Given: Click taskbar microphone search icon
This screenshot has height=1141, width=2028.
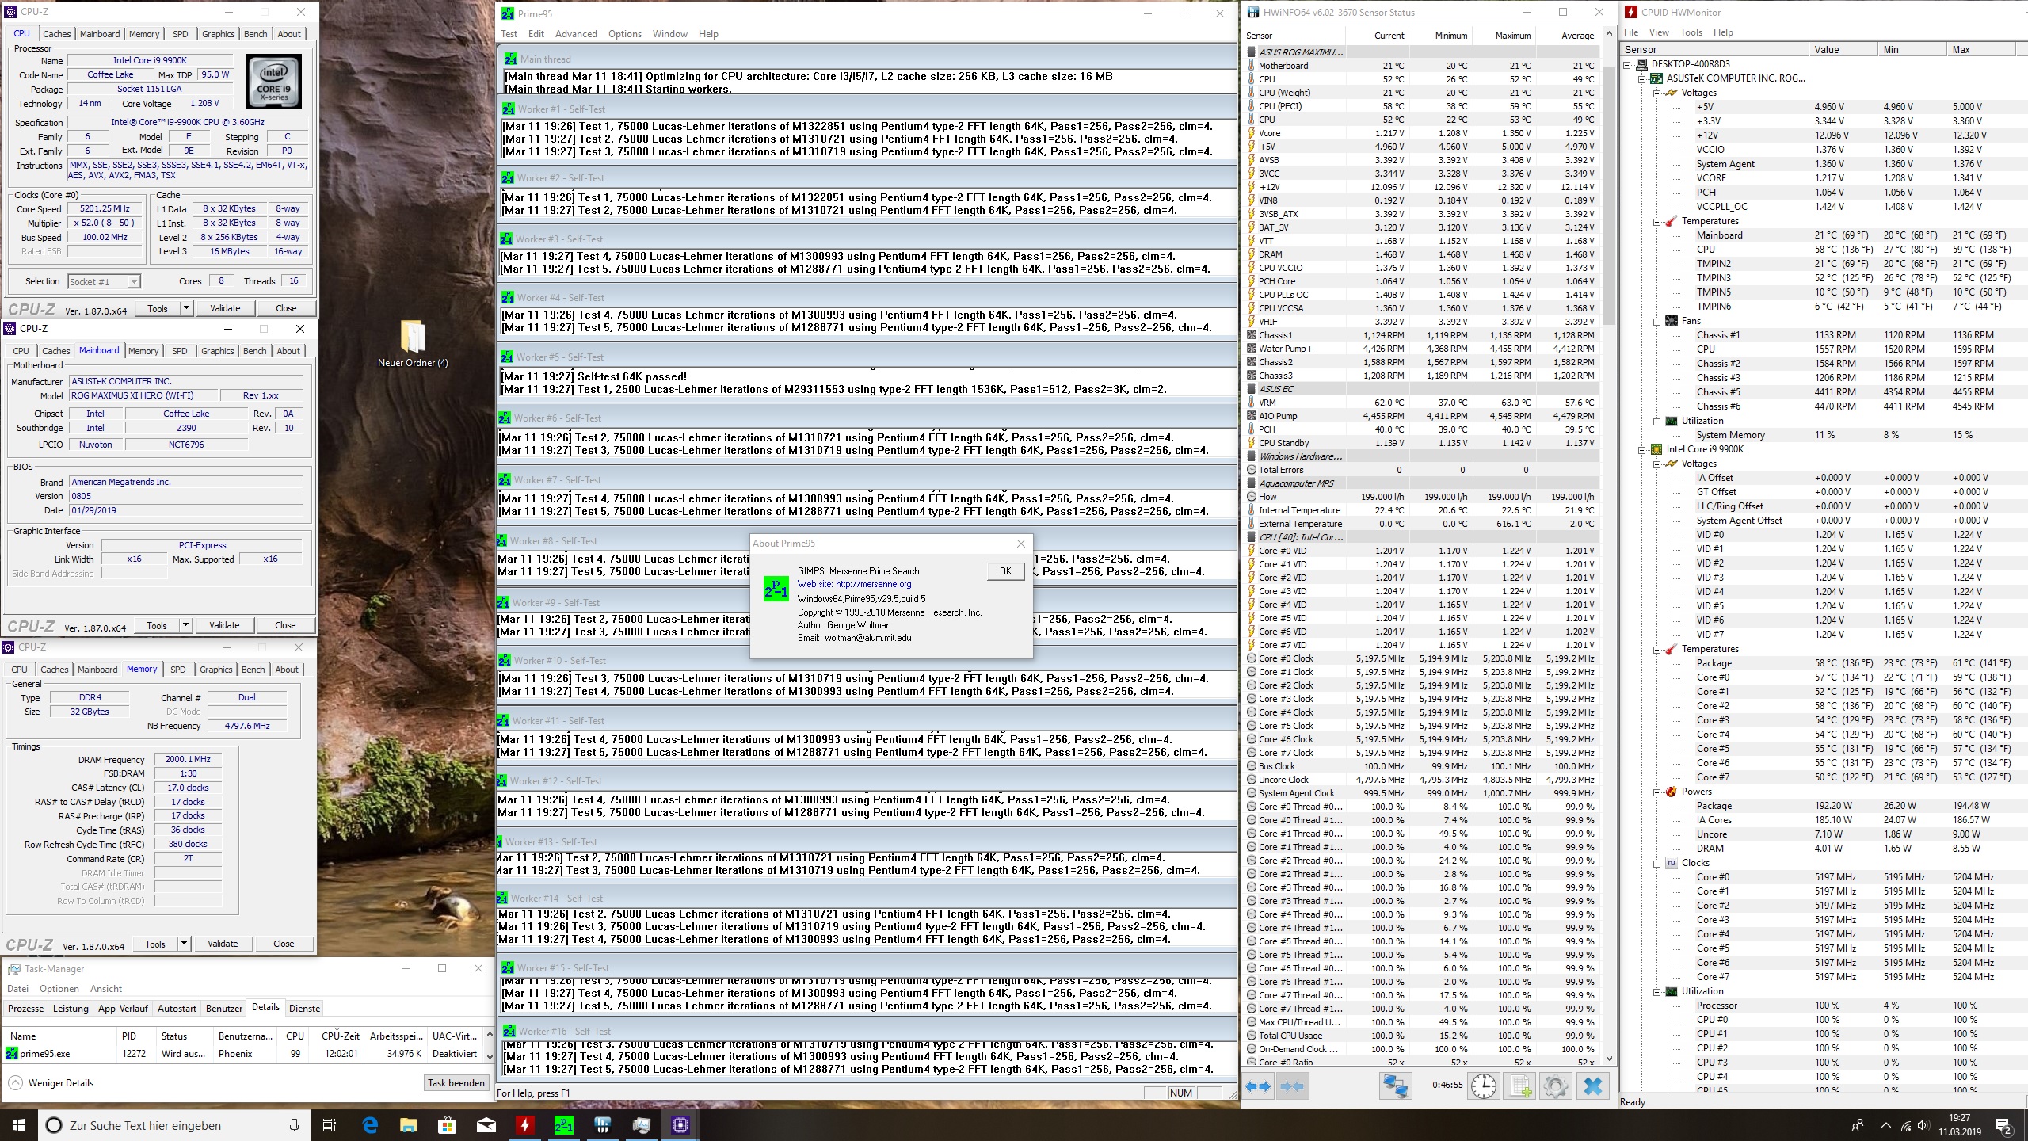Looking at the screenshot, I should pos(294,1125).
